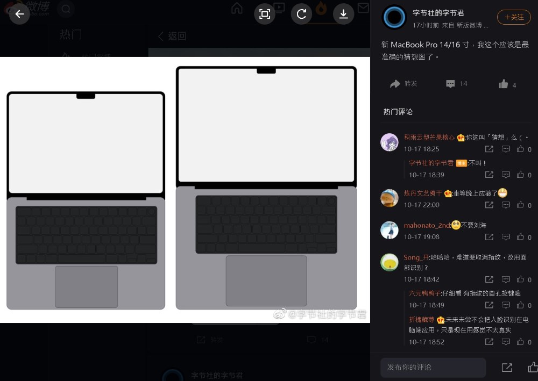This screenshot has height=381, width=538.
Task: Forward the 10-17 18:42 comment
Action: click(x=489, y=279)
